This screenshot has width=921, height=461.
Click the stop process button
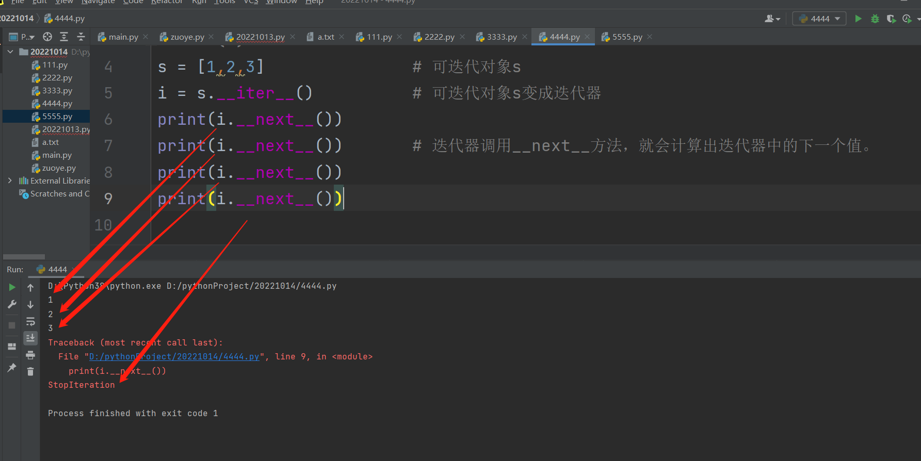point(12,325)
